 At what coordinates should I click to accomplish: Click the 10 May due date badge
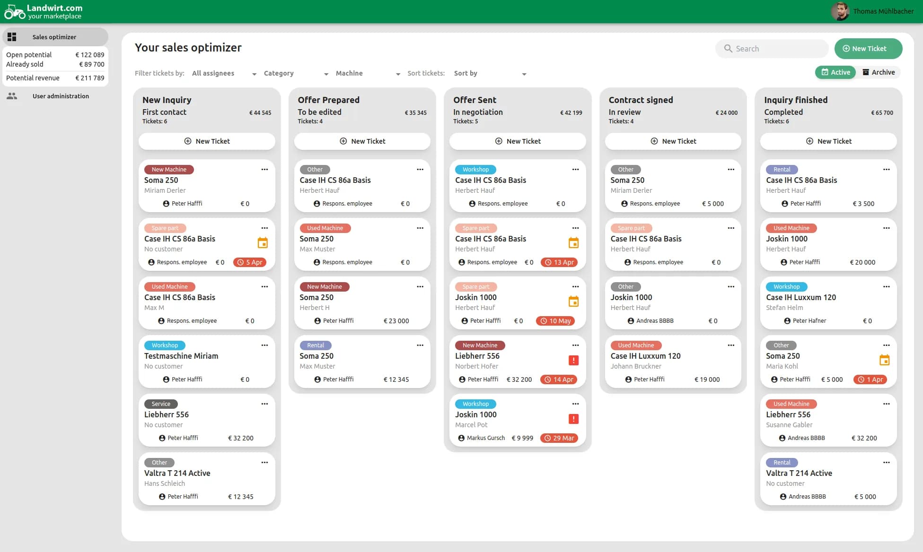555,321
